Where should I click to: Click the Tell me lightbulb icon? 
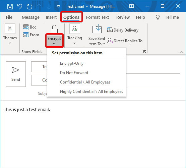[x=158, y=17]
